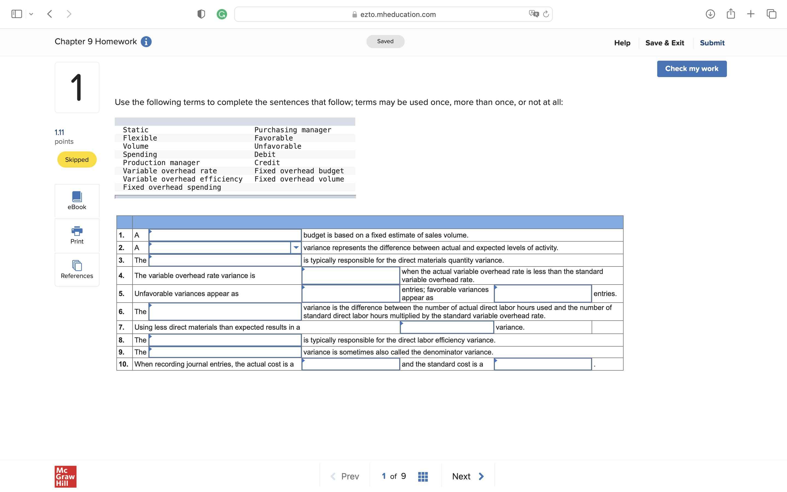Click the Grammarly extension icon
Viewport: 787px width, 492px height.
click(x=222, y=14)
